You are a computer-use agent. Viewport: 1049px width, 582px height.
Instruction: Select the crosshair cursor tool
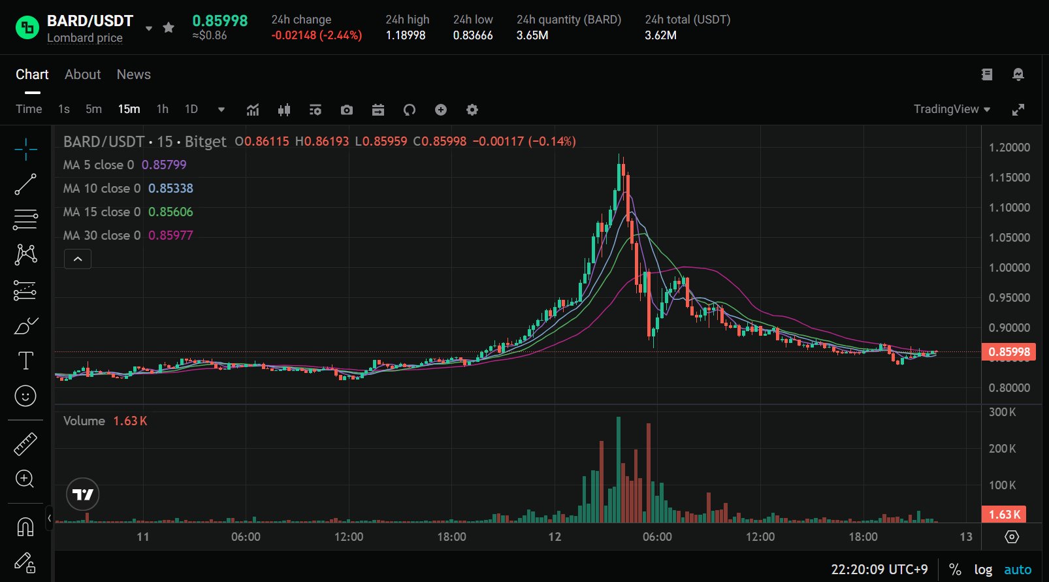tap(25, 149)
